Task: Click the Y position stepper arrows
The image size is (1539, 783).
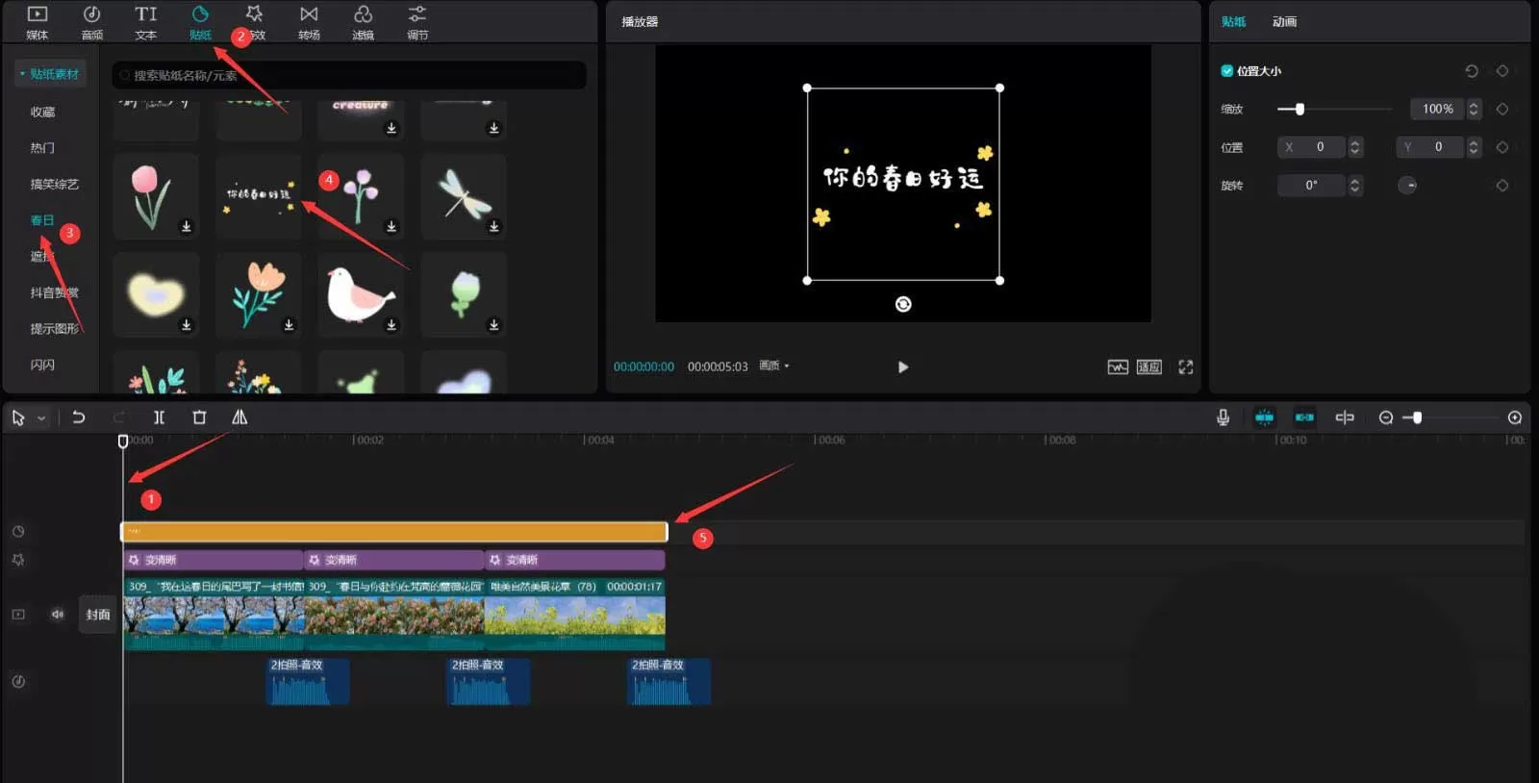Action: click(x=1474, y=147)
